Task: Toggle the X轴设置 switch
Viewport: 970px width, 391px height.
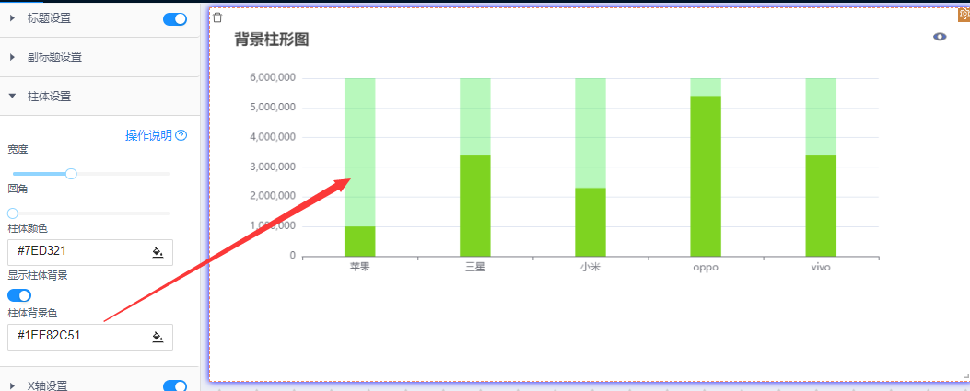Action: (x=175, y=386)
